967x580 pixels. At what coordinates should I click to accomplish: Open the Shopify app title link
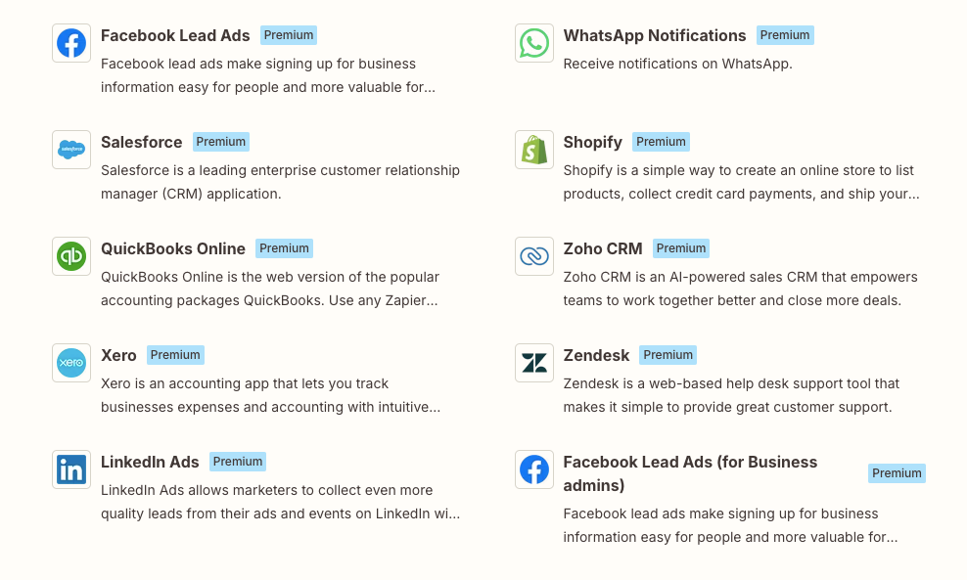592,142
